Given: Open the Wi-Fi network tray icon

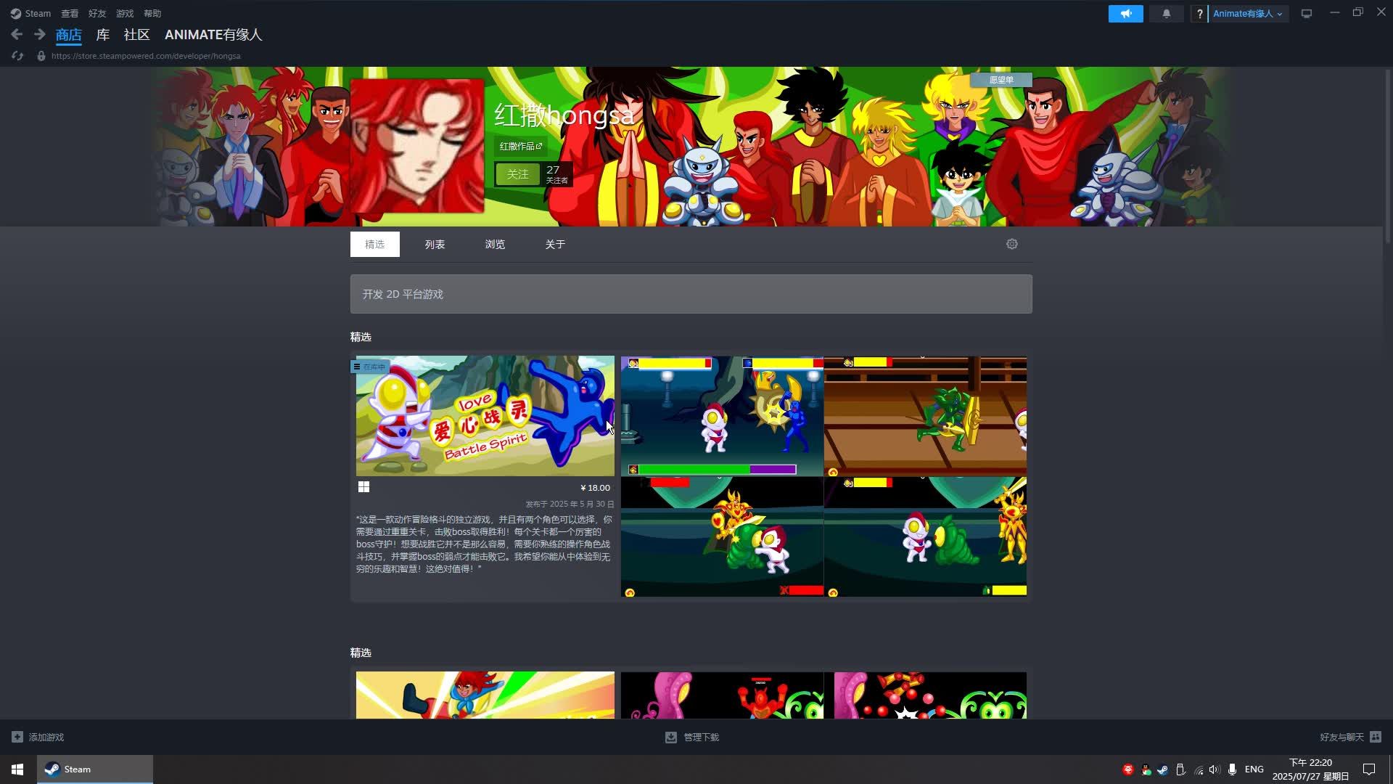Looking at the screenshot, I should pos(1199,769).
